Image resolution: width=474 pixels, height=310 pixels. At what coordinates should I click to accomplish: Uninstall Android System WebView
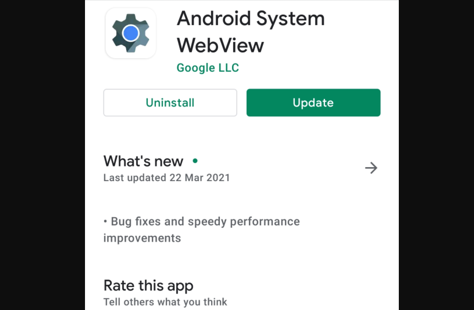click(x=170, y=102)
